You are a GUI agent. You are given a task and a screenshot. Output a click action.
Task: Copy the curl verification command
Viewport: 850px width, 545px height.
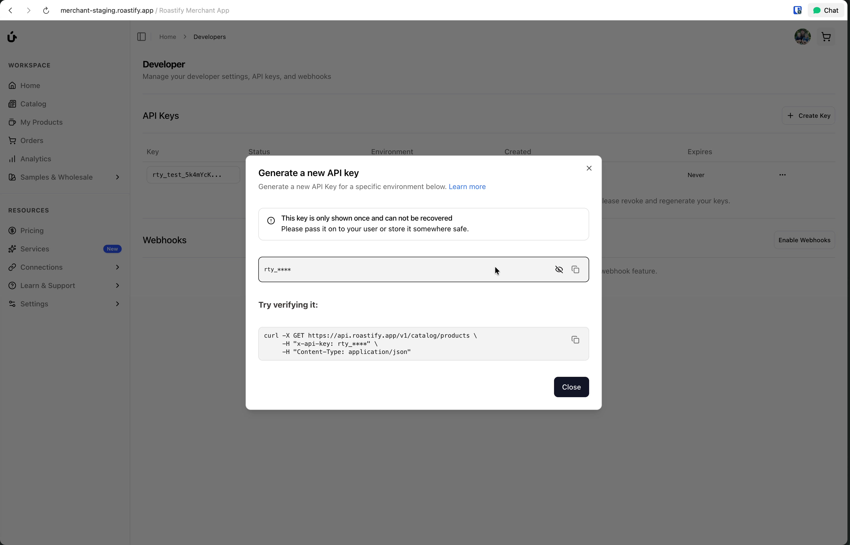[575, 340]
